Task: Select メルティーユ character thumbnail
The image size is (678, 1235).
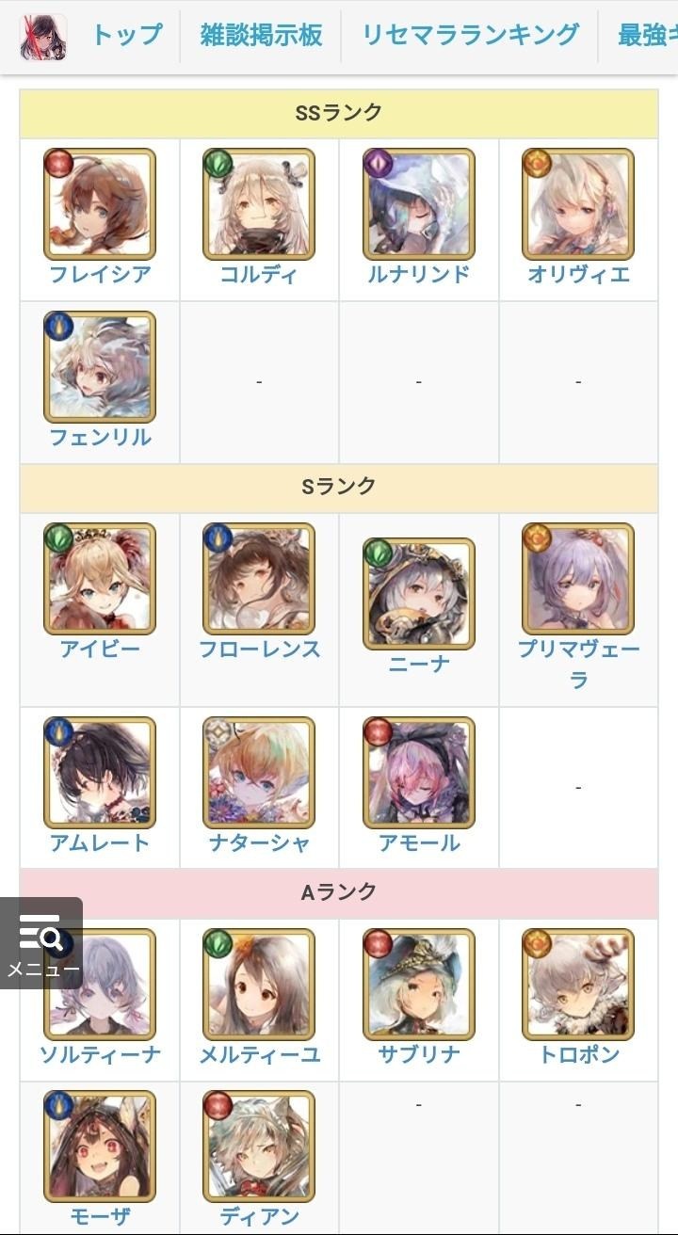Action: click(x=259, y=985)
